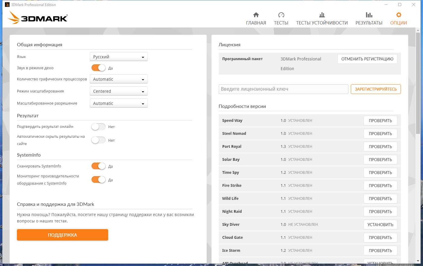Select the ОПЦИИ gear tab
This screenshot has height=266, width=423.
point(399,19)
